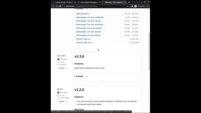This screenshot has height=113, width=201.
Task: Download ferrumgate_1.4.0_linux_amd64.deb asset
Action: click(90, 17)
